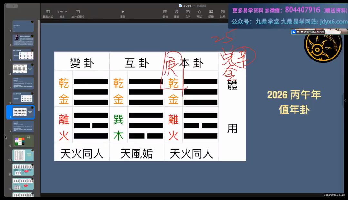This screenshot has width=348, height=200.
Task: Click the 2026 丙午年 值年卦 text box
Action: pos(294,102)
